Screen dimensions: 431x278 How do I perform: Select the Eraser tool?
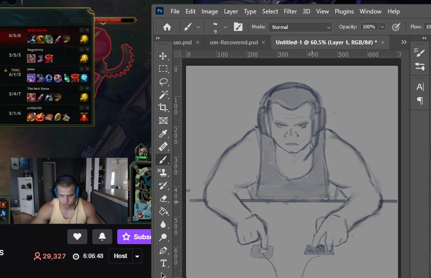point(163,198)
